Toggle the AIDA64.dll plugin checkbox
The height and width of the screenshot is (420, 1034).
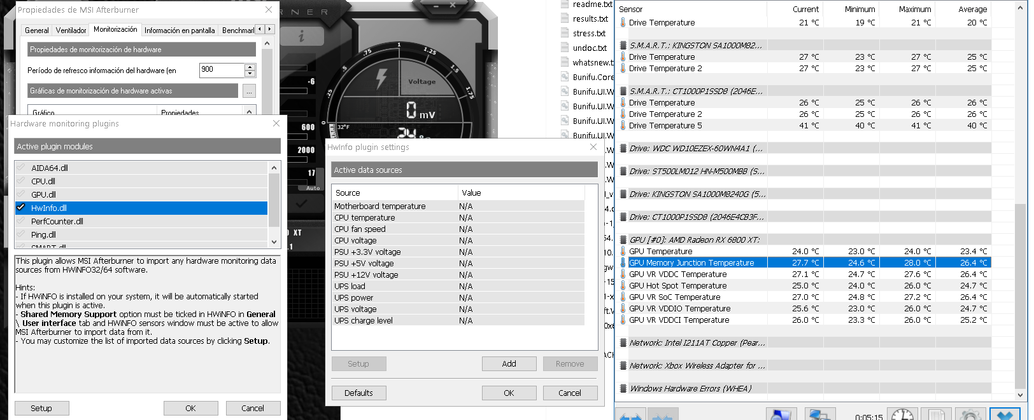21,168
